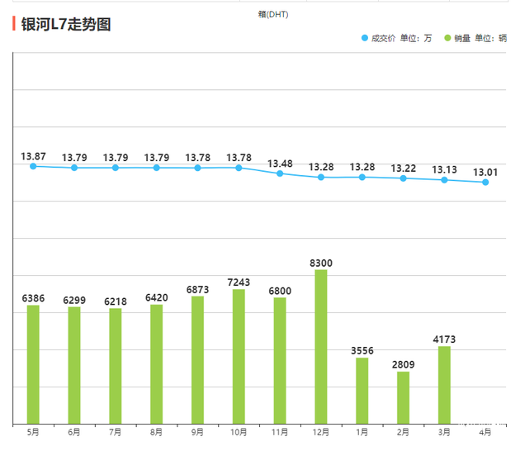Toggle the 销量 legend series
The height and width of the screenshot is (451, 520).
click(476, 38)
